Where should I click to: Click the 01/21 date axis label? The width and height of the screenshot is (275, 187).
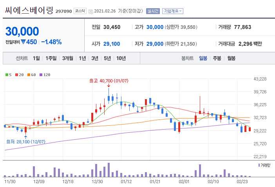[x=155, y=182]
